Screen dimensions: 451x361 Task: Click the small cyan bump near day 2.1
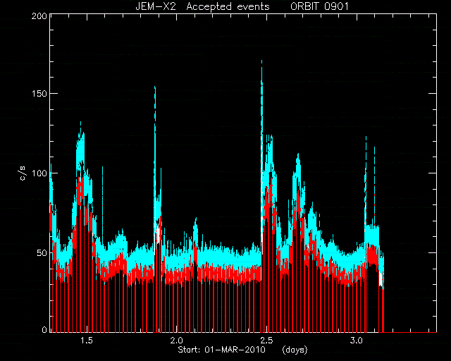[x=196, y=219]
